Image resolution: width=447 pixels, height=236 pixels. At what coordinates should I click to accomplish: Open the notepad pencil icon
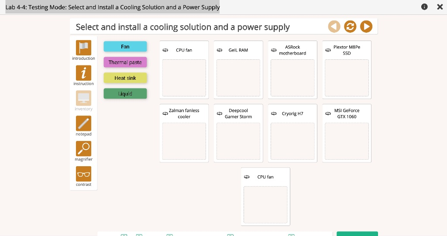[83, 123]
